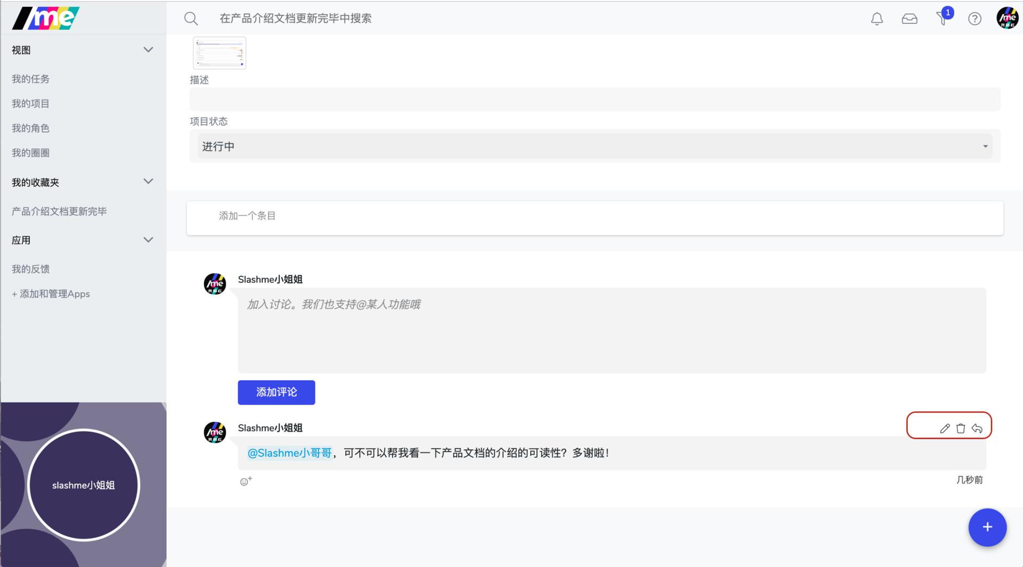Click the comment text area
The width and height of the screenshot is (1023, 567).
[x=612, y=330]
